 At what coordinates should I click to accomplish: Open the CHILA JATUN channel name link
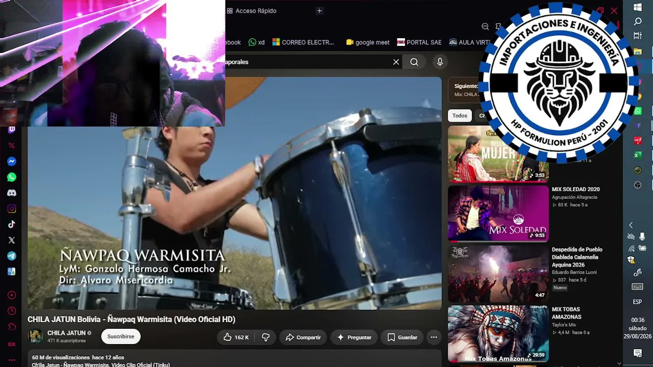[66, 333]
